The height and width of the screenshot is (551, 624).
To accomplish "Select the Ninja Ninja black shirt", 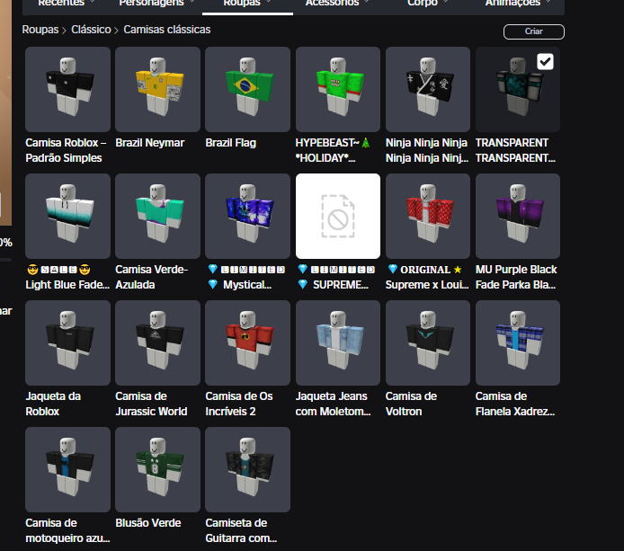I will (x=428, y=90).
